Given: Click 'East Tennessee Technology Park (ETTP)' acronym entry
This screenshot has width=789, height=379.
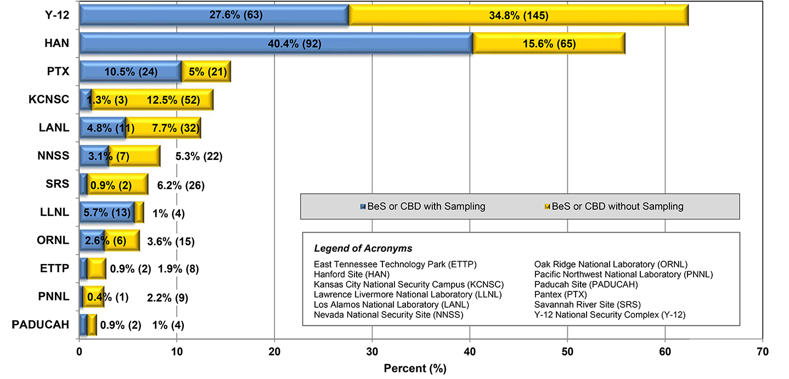Looking at the screenshot, I should 395,264.
